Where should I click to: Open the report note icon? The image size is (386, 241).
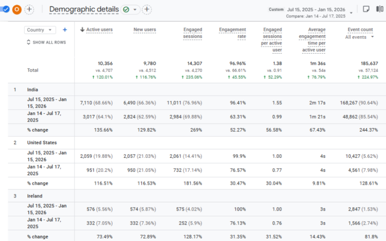point(366,9)
